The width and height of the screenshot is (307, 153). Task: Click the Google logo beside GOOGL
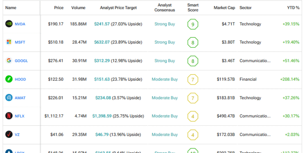click(x=9, y=60)
